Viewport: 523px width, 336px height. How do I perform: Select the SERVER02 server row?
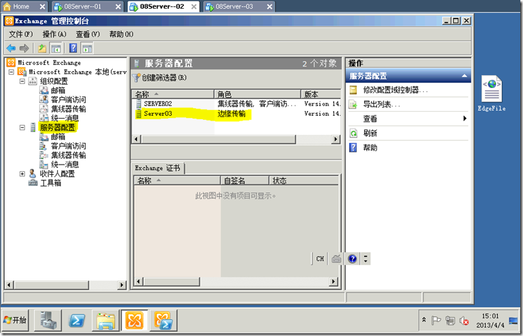point(236,104)
